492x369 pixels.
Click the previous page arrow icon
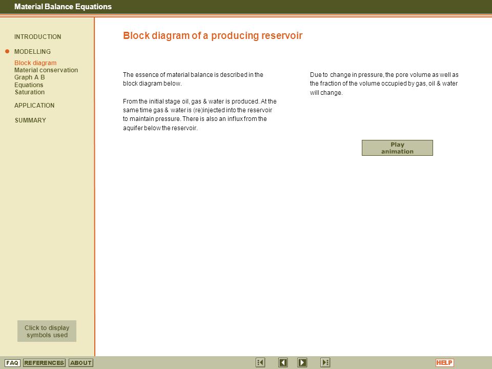pos(283,362)
